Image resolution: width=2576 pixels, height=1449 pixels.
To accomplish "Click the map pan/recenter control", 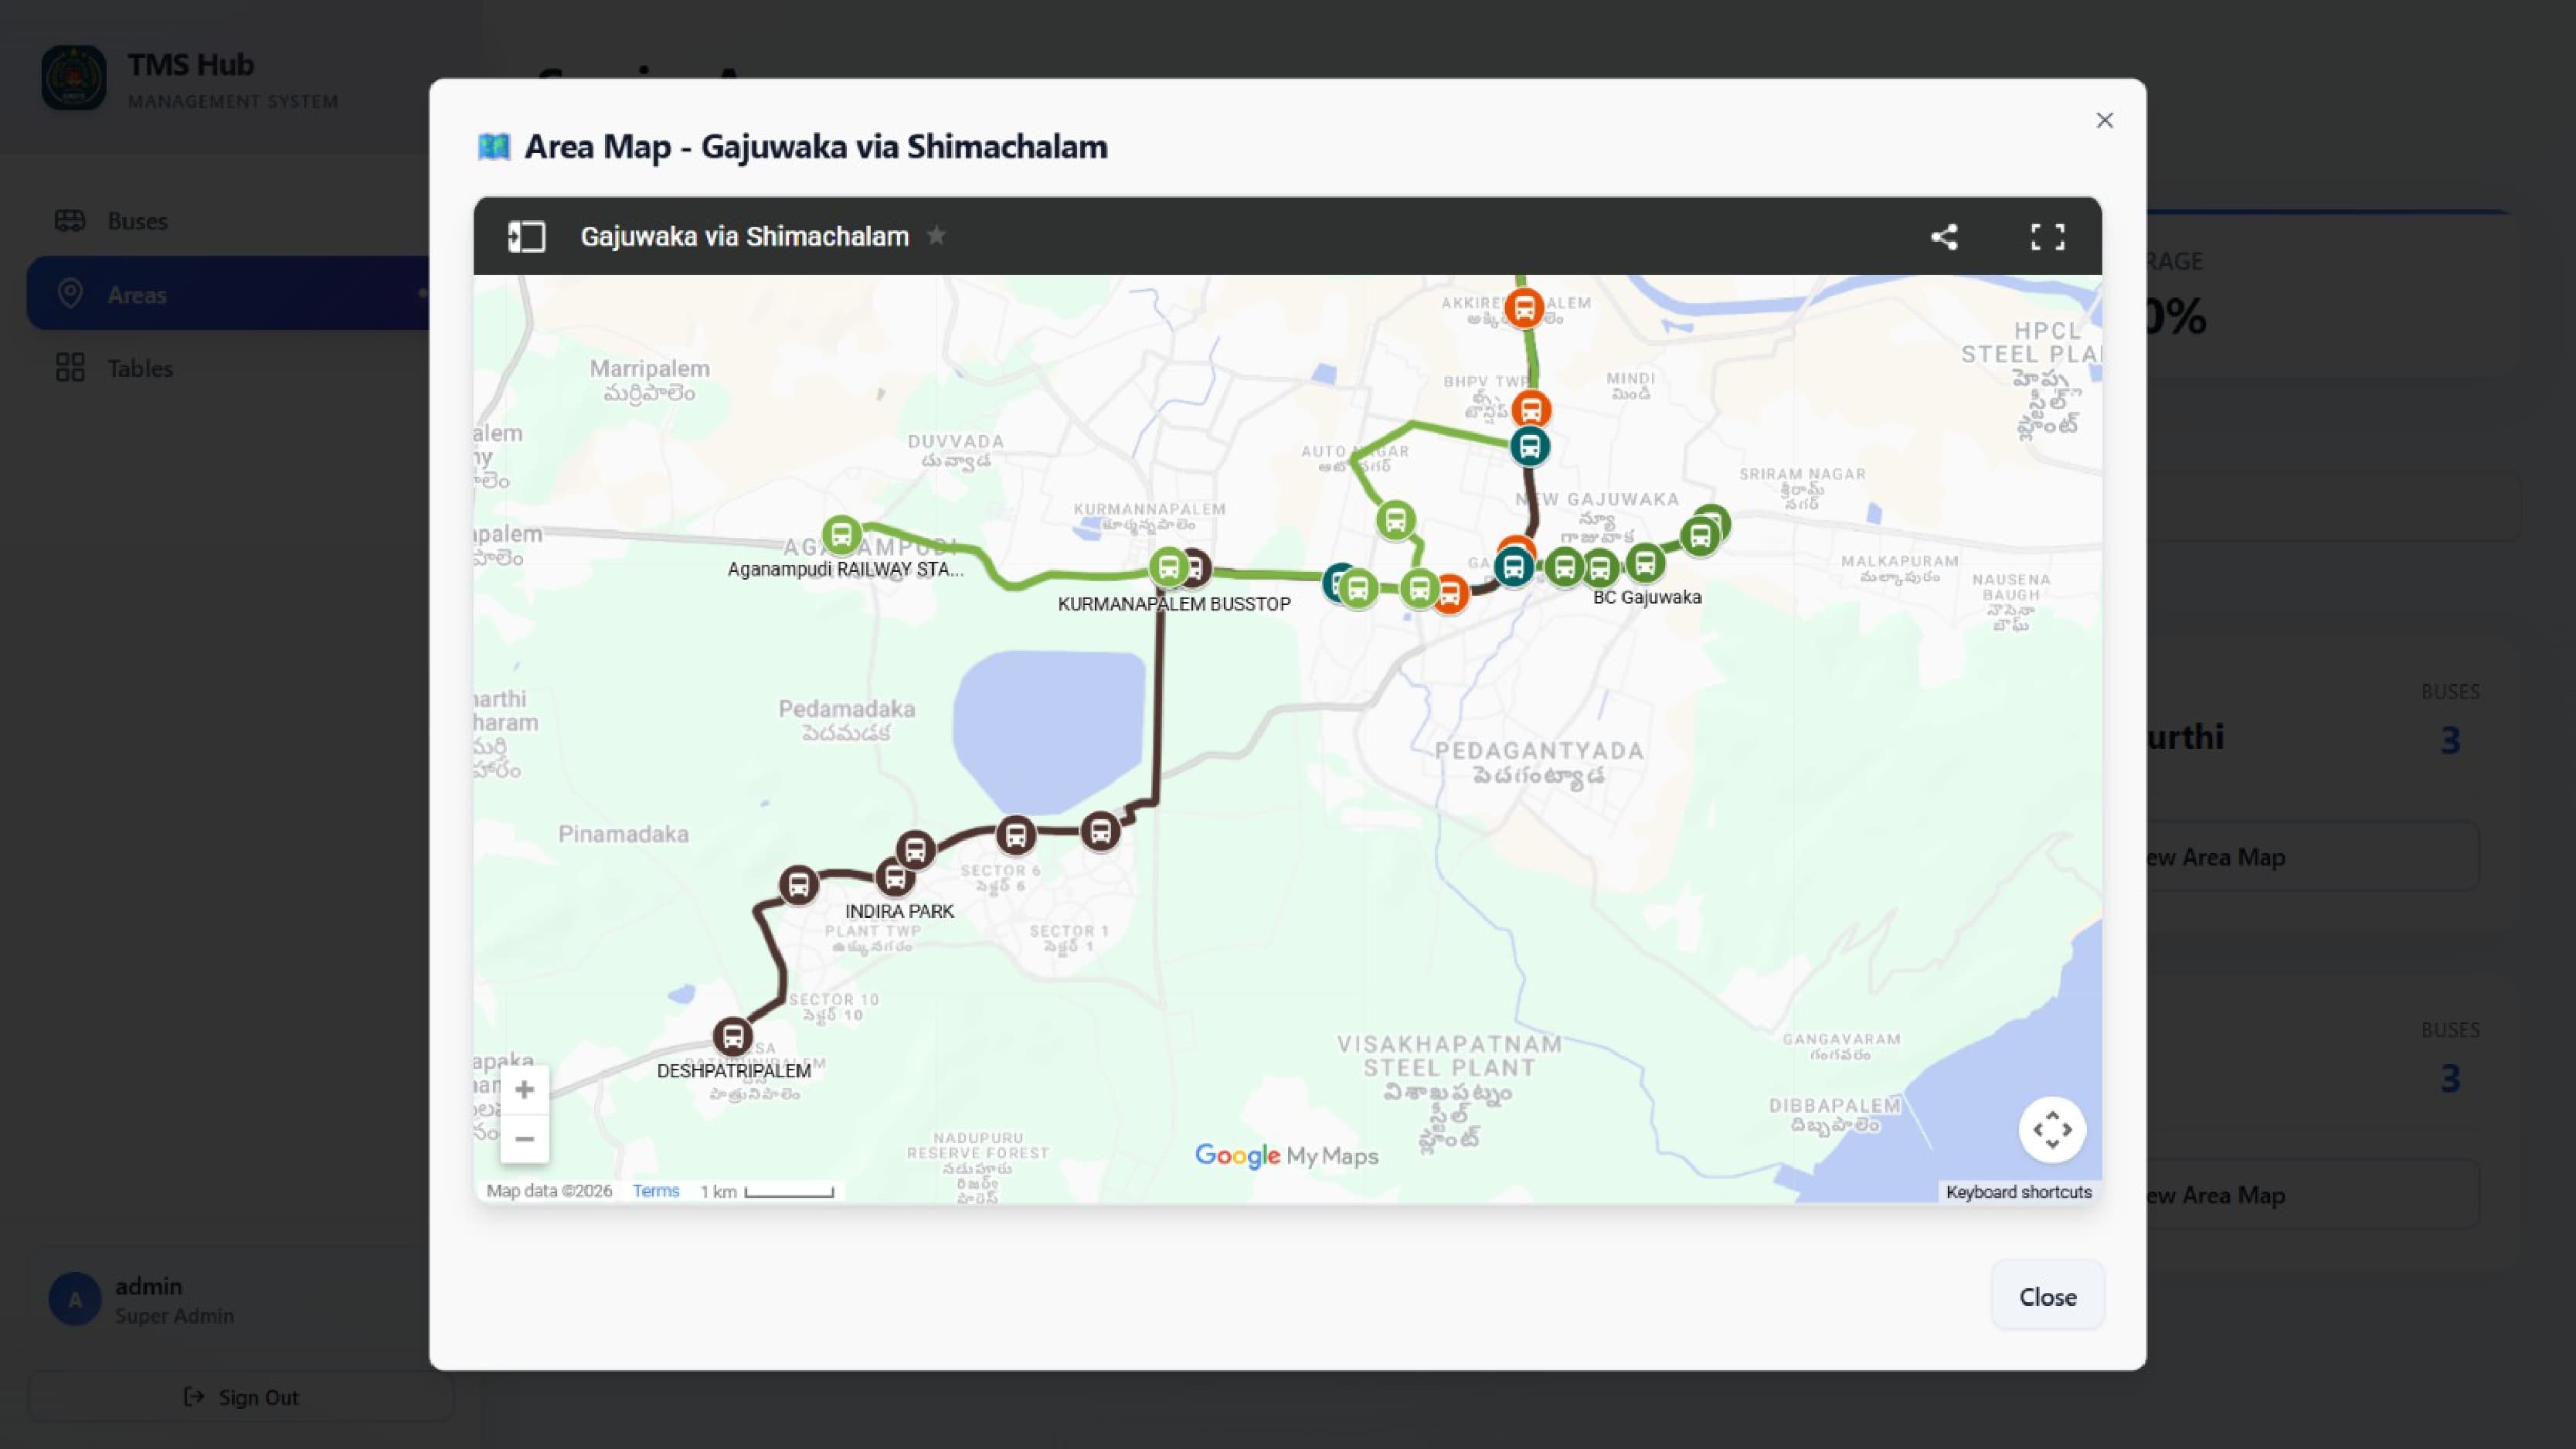I will [2052, 1130].
